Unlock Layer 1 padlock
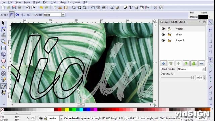The image size is (215, 121). click(169, 40)
